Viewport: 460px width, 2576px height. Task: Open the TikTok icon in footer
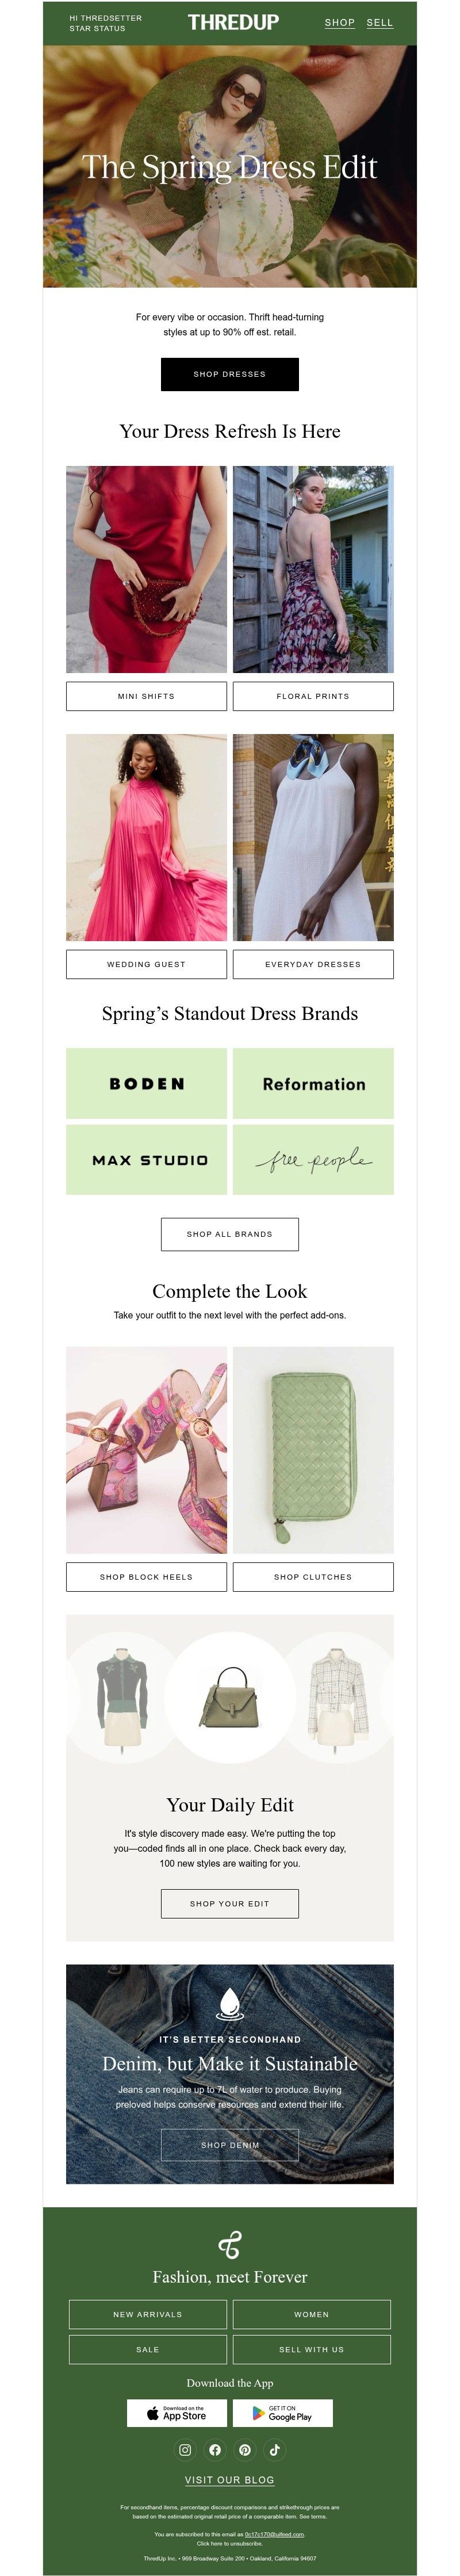275,2450
